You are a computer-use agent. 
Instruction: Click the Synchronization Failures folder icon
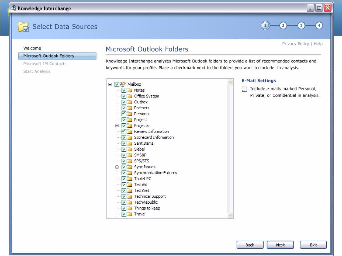pos(130,173)
